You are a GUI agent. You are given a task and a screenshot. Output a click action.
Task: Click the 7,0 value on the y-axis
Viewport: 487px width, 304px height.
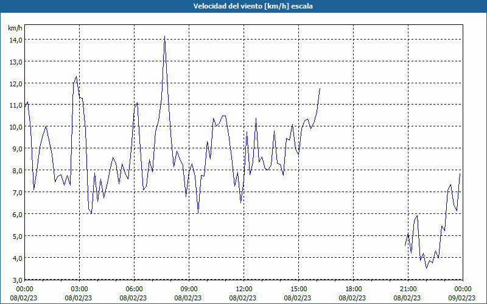click(x=17, y=192)
